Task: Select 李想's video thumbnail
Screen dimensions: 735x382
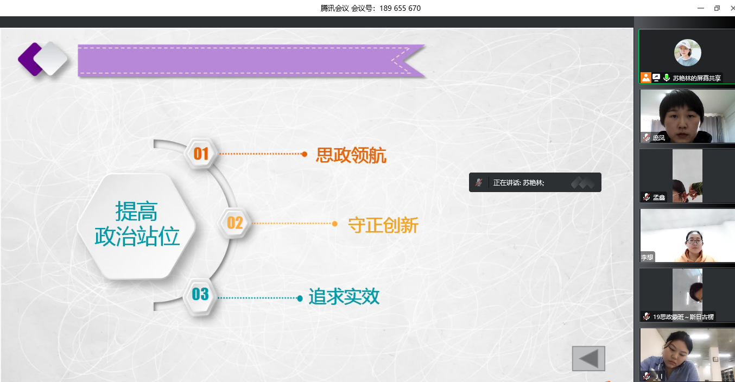Action: pyautogui.click(x=687, y=235)
